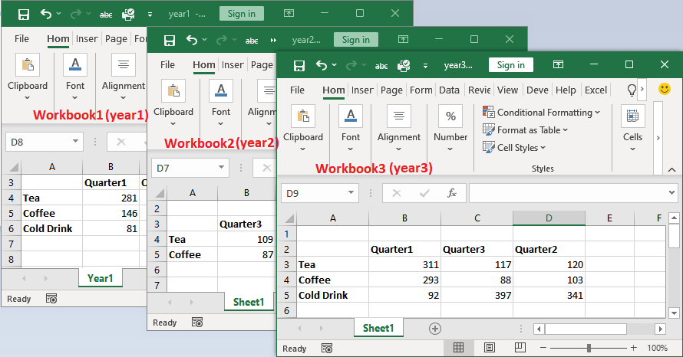
Task: Select Year1 sheet tab in year1 workbook
Action: tap(101, 278)
